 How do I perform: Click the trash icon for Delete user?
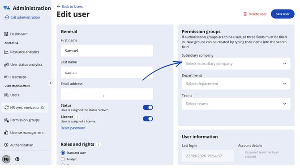tap(245, 14)
